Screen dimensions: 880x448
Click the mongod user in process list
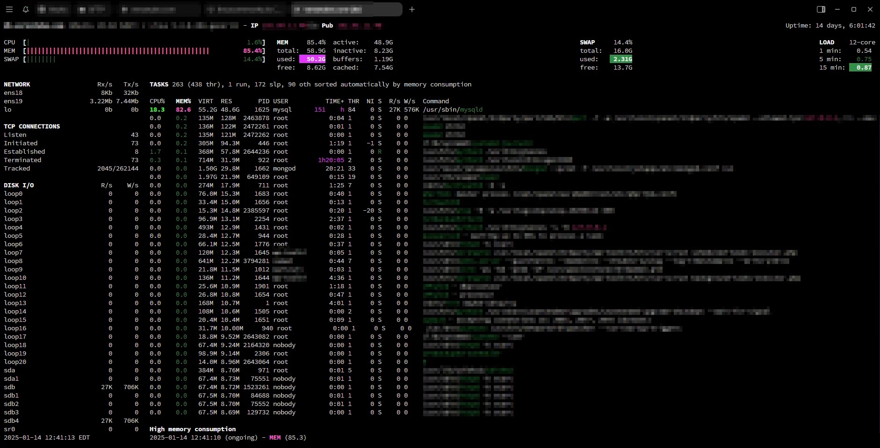pyautogui.click(x=284, y=169)
